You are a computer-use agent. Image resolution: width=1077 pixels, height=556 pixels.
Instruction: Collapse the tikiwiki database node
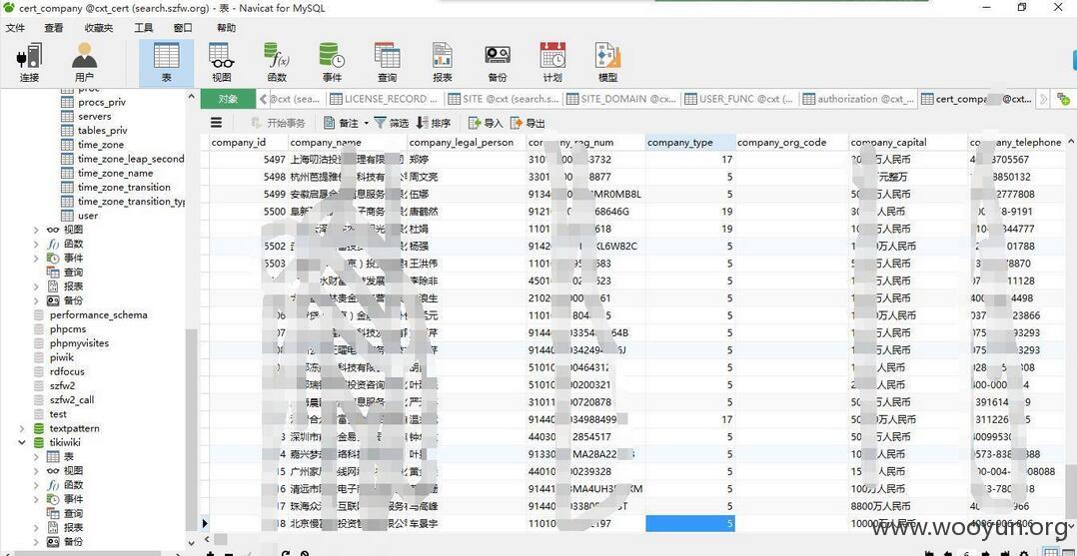point(22,443)
